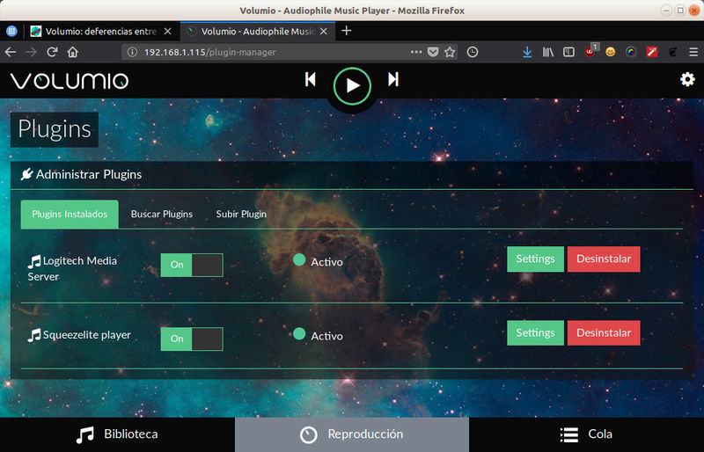Bookmark this page with star
The width and height of the screenshot is (704, 452).
click(450, 52)
